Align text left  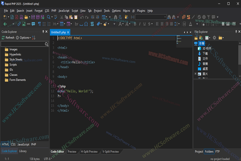(x=157, y=24)
